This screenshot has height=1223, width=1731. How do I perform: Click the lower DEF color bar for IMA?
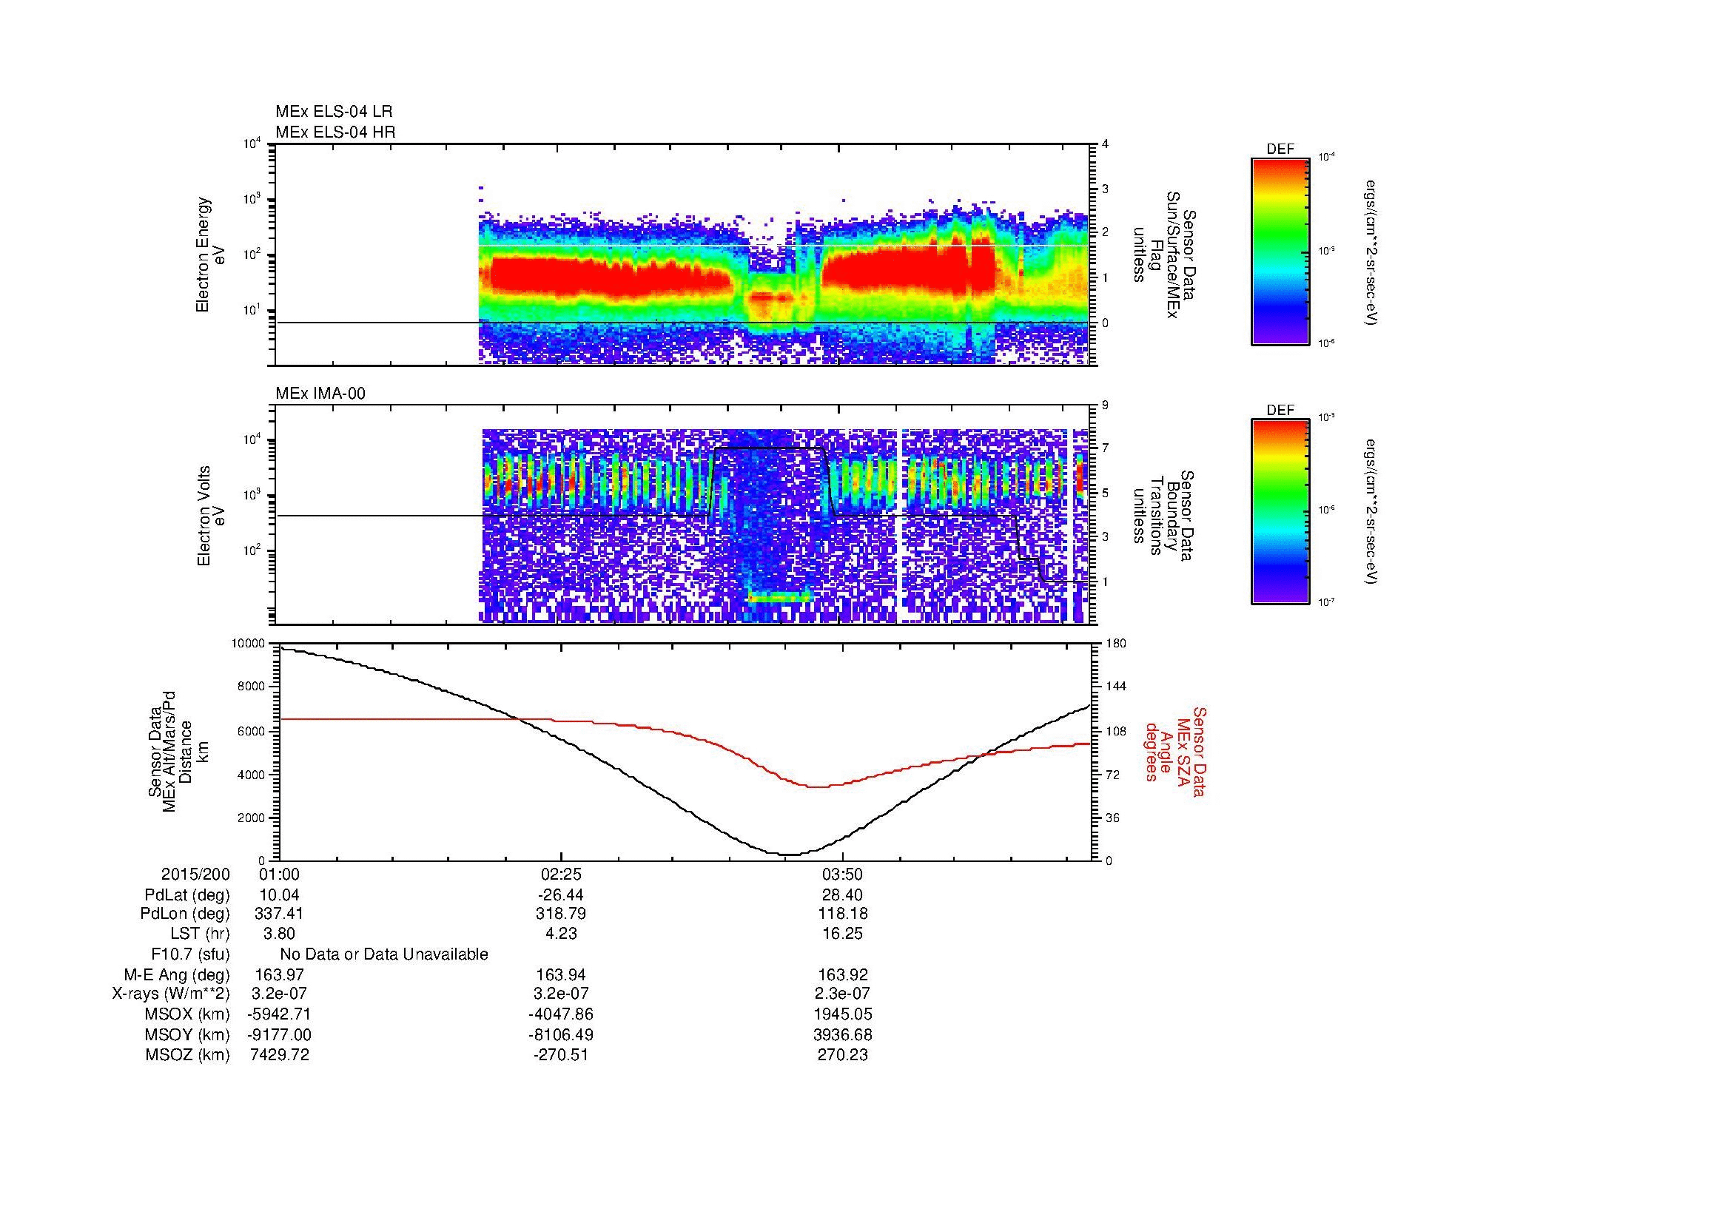[x=1280, y=512]
